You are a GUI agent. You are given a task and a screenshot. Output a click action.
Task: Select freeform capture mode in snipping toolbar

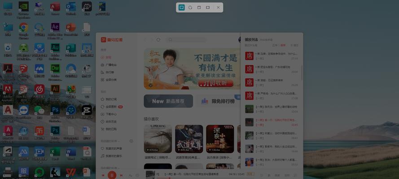point(190,8)
